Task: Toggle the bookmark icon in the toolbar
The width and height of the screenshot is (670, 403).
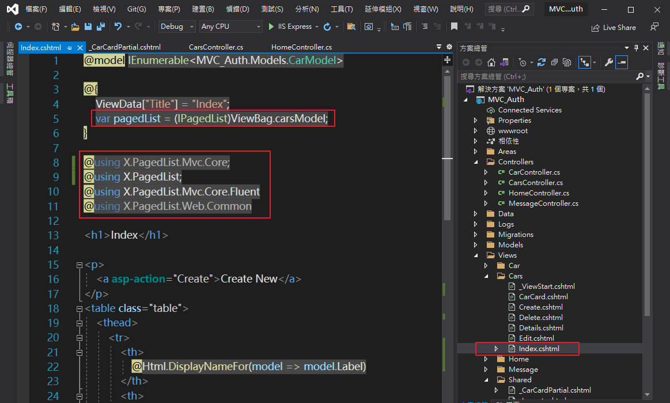Action: point(455,27)
